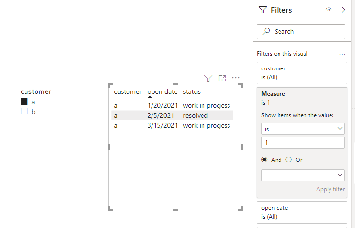The height and width of the screenshot is (228, 355).
Task: Select the And radio button
Action: pos(264,160)
